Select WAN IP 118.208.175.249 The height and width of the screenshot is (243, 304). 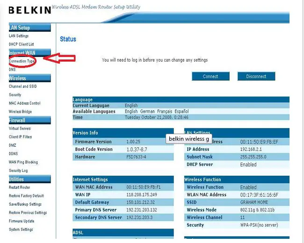(142, 195)
